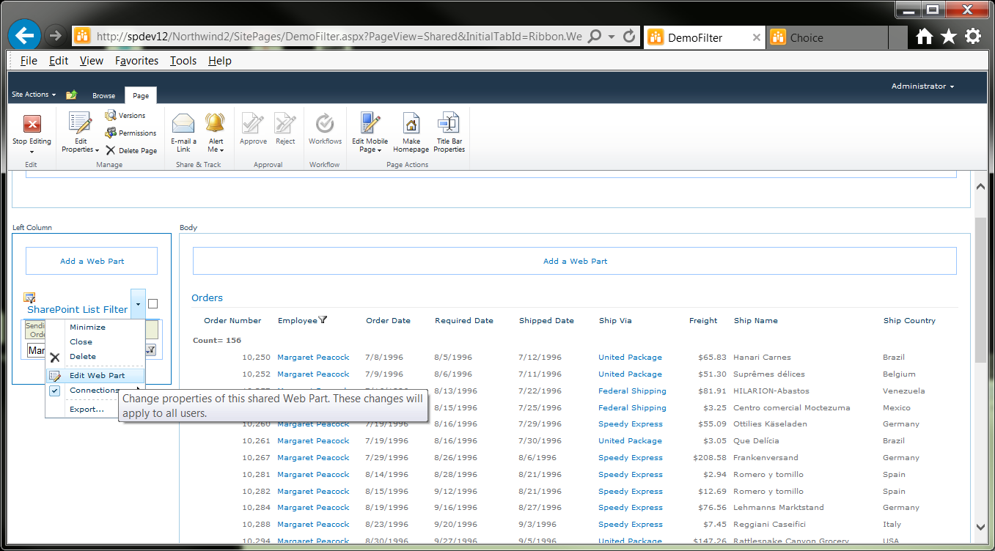995x551 pixels.
Task: Open Speedy Express link for Ottilies Käseladen order
Action: pyautogui.click(x=631, y=424)
